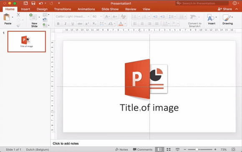The height and width of the screenshot is (152, 242).
Task: Click Convert to SmartArt
Action: [x=194, y=21]
